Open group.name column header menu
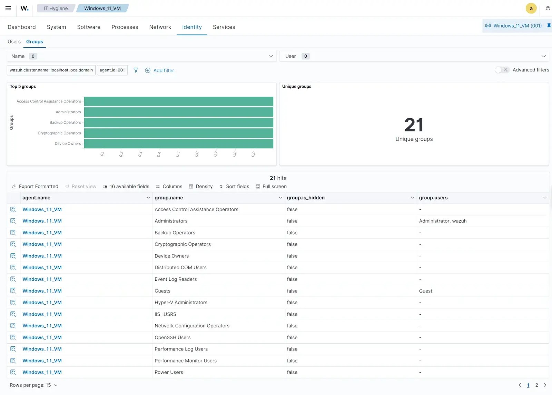The image size is (552, 395). (280, 198)
